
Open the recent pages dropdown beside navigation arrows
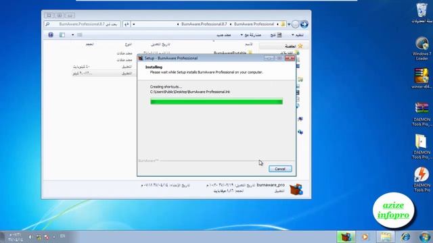coord(289,24)
